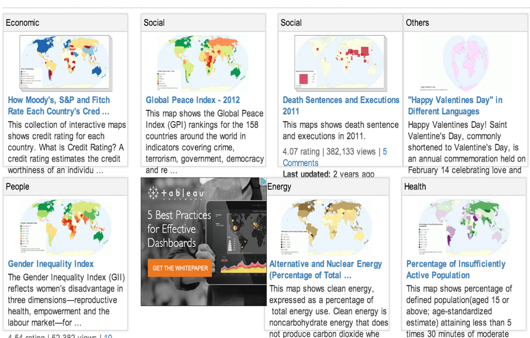Open '5 Comments' link on Death Sentences card
The width and height of the screenshot is (530, 338).
click(x=335, y=158)
